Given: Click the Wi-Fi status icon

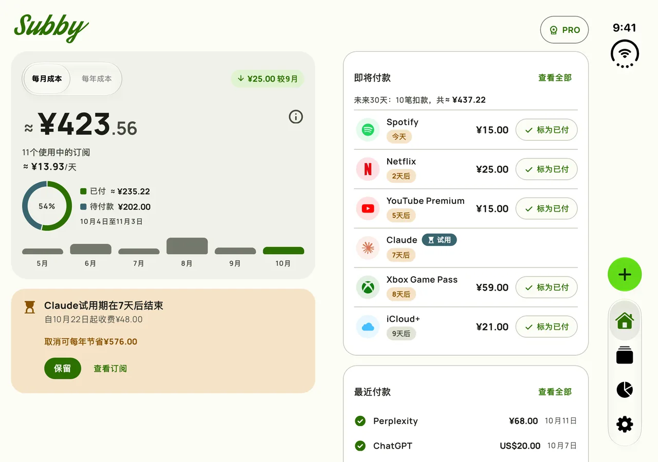Looking at the screenshot, I should pos(625,53).
